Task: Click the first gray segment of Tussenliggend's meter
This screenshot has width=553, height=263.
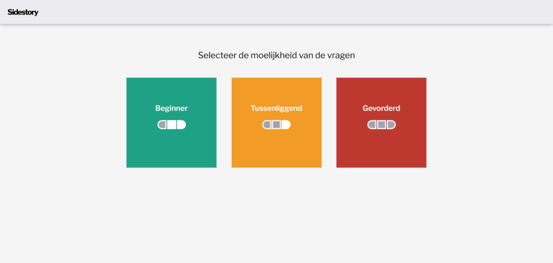Action: (267, 125)
